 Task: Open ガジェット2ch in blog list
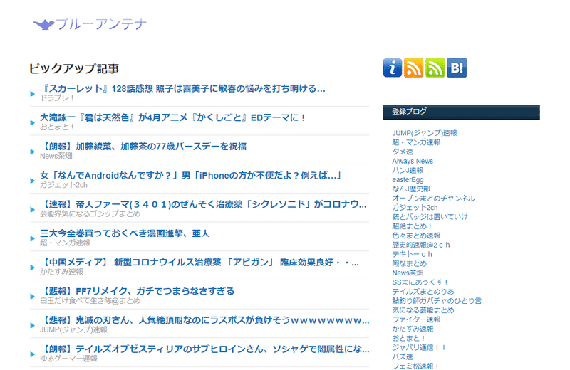(x=415, y=208)
